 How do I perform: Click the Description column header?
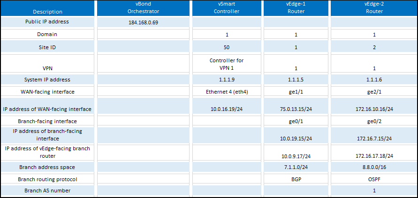pyautogui.click(x=47, y=12)
